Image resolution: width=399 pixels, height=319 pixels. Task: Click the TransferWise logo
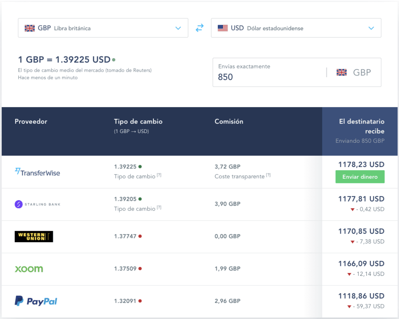(37, 172)
